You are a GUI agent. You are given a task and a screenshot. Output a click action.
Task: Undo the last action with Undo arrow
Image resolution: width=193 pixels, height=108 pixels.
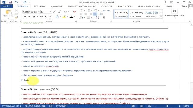pyautogui.click(x=17, y=2)
